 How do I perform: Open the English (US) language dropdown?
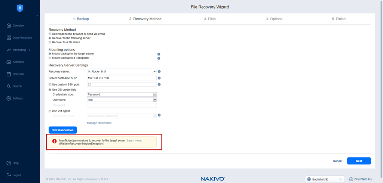click(x=325, y=179)
